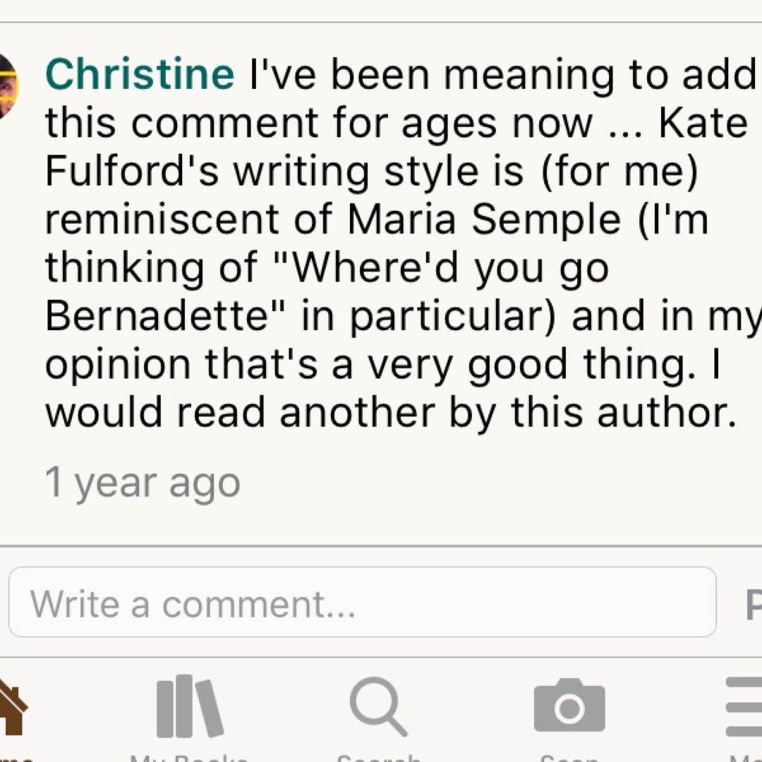Tap "Maria Semple" in the comment text

pyautogui.click(x=483, y=220)
